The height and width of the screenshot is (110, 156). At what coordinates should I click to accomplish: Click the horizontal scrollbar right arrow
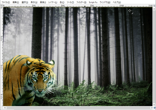[152, 108]
